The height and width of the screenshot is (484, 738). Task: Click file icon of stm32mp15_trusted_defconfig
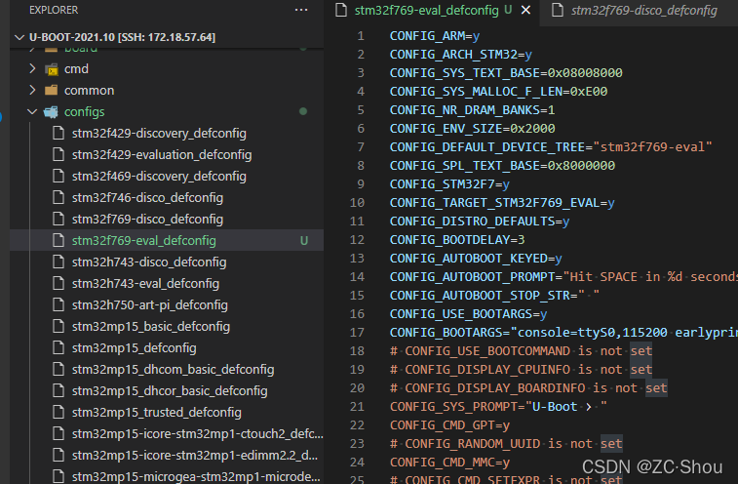(58, 412)
